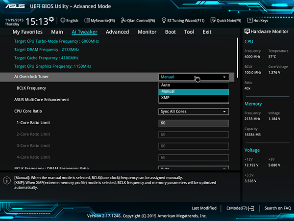Click the Hardware Monitor screen icon

[x=247, y=31]
